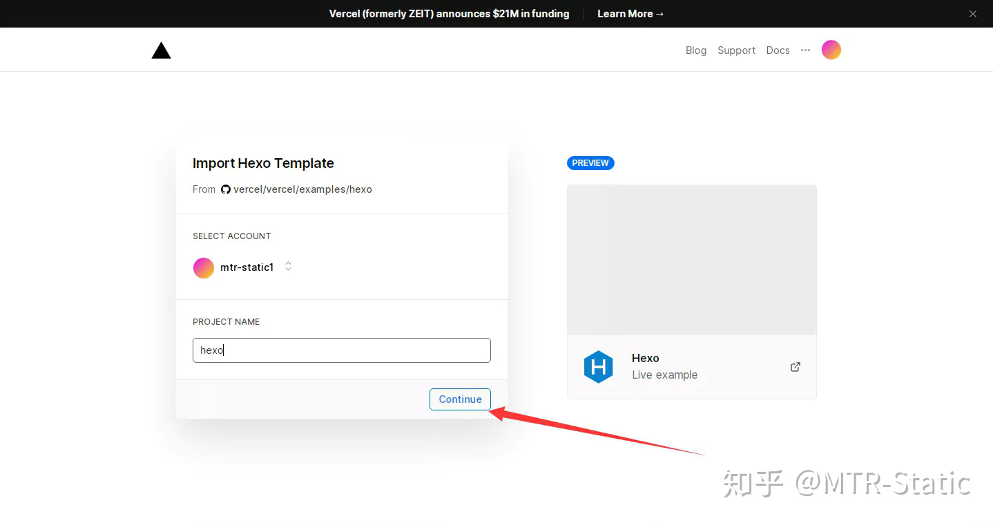Select the mtr-static1 account name
The width and height of the screenshot is (993, 521).
pos(247,267)
